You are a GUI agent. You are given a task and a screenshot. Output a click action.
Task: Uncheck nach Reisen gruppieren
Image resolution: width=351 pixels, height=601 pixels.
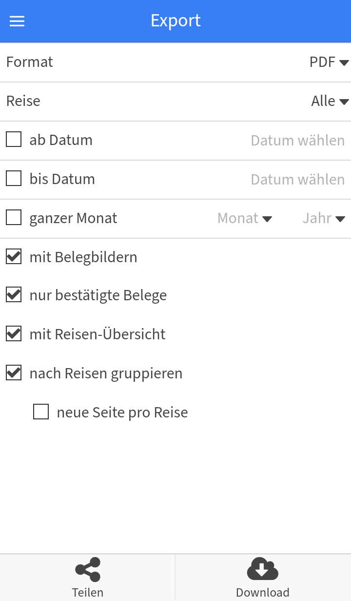point(14,373)
